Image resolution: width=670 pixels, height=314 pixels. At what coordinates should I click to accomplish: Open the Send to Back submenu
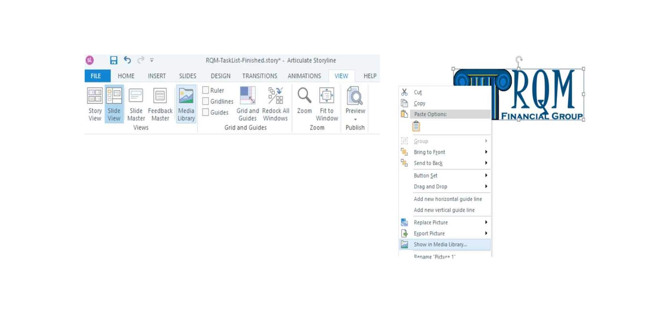445,163
